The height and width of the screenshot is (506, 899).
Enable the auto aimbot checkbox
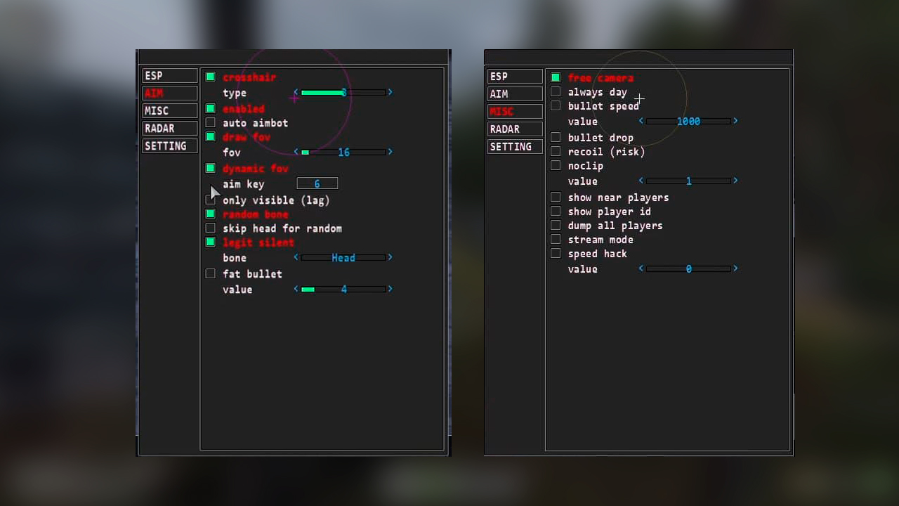coord(210,123)
